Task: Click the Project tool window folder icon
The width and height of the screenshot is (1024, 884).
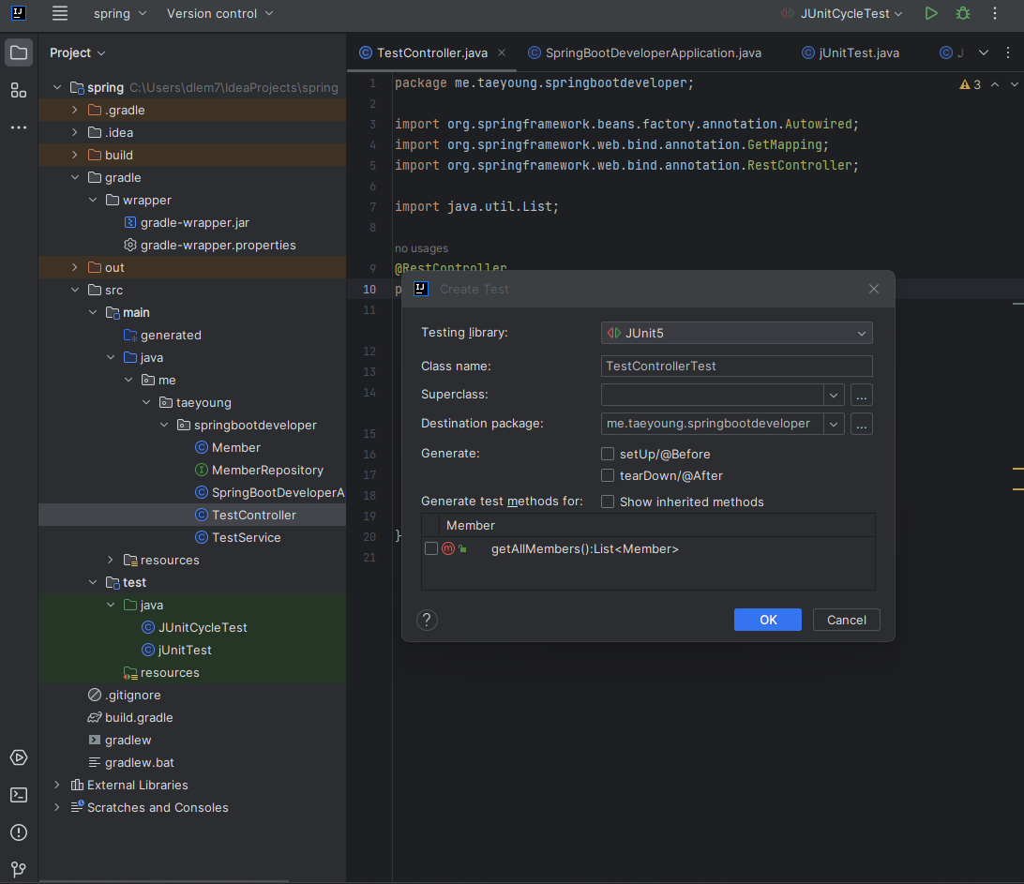Action: point(19,52)
